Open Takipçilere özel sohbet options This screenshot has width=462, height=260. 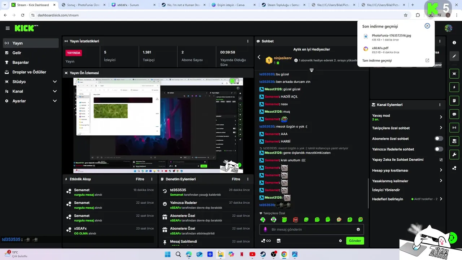tap(407, 128)
